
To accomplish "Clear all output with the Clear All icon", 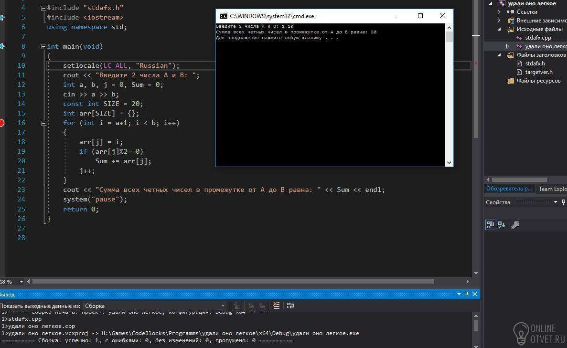I will click(276, 306).
